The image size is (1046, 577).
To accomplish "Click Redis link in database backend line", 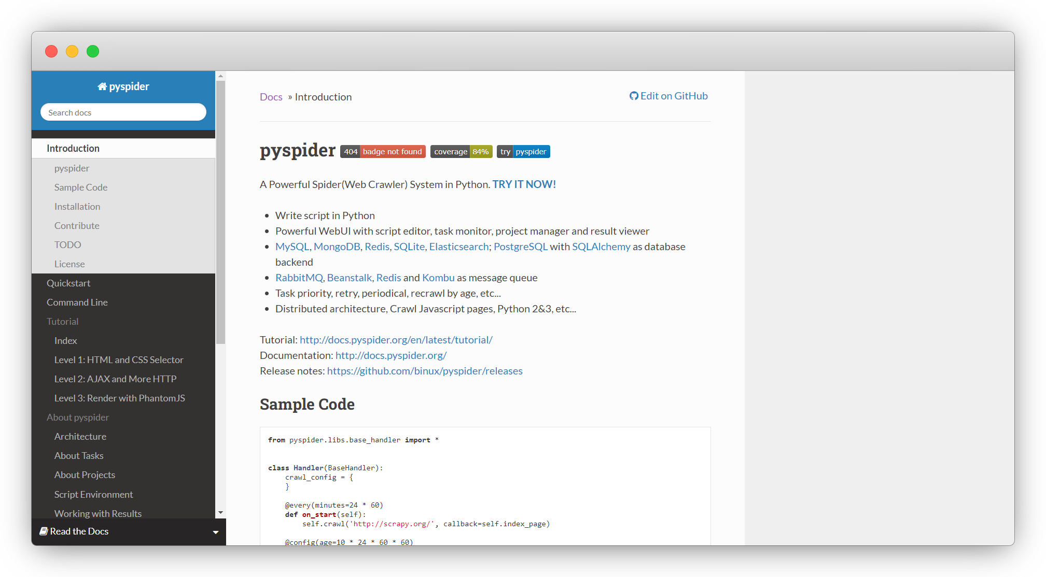I will (377, 247).
